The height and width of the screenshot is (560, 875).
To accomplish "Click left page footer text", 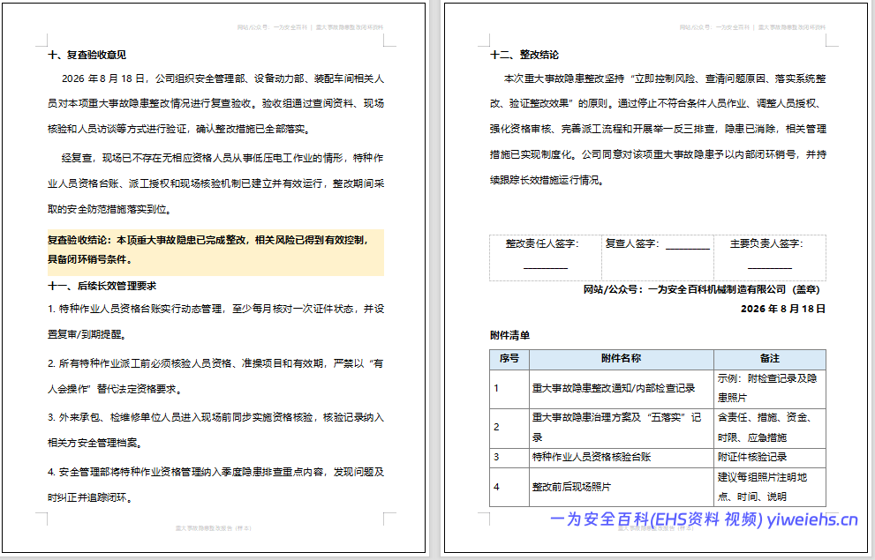I will (x=214, y=527).
